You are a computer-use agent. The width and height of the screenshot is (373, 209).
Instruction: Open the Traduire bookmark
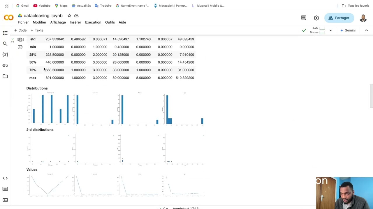point(103,6)
